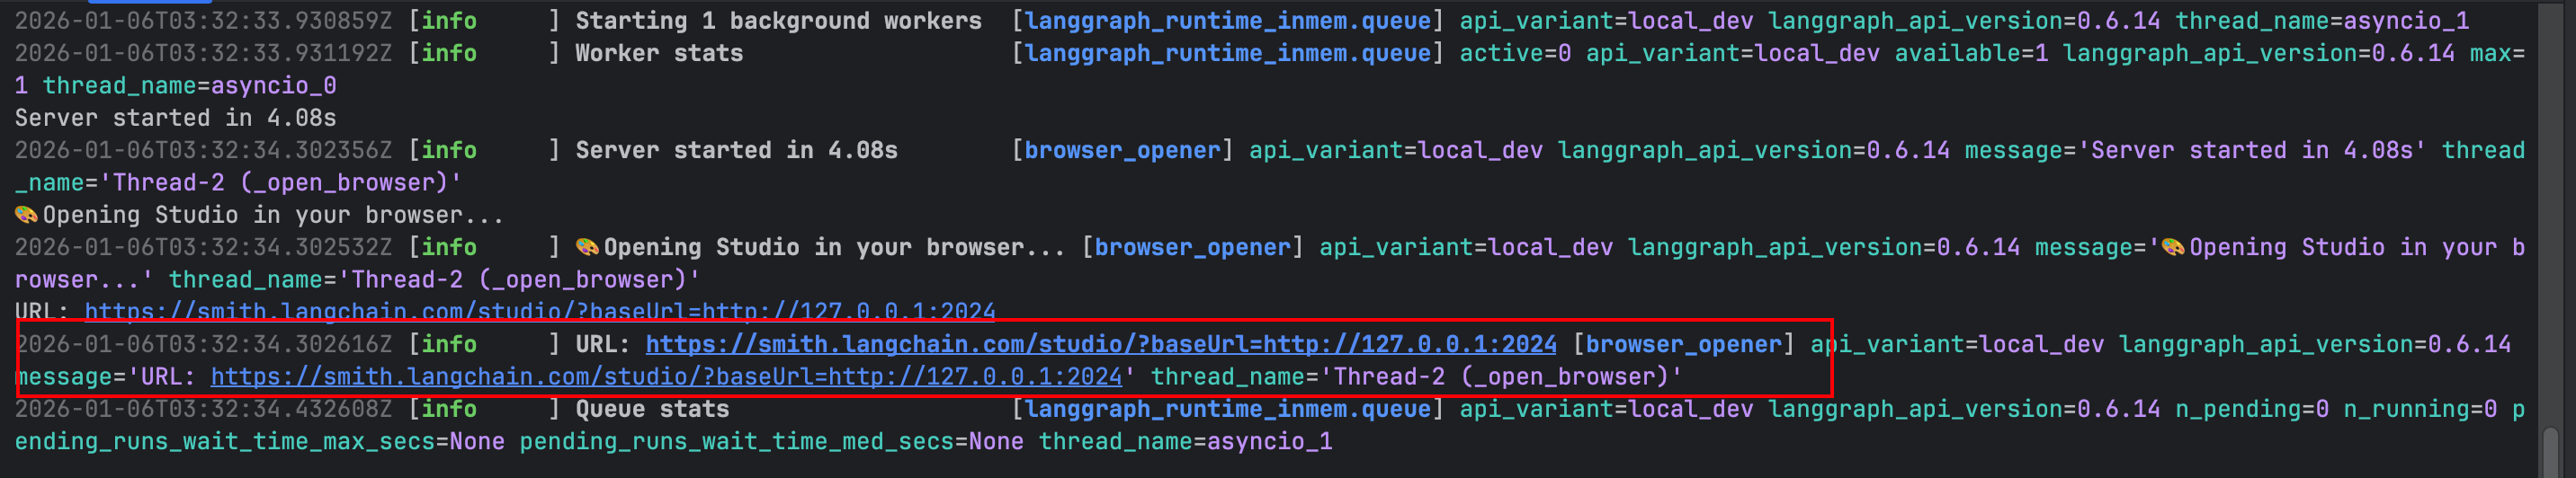
Task: Click 'thread_name=asyncio_1' at the end of the Queue stats entry
Action: (x=1185, y=441)
